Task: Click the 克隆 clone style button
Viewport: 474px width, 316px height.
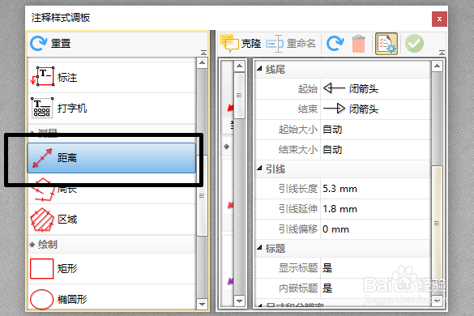Action: click(x=241, y=44)
